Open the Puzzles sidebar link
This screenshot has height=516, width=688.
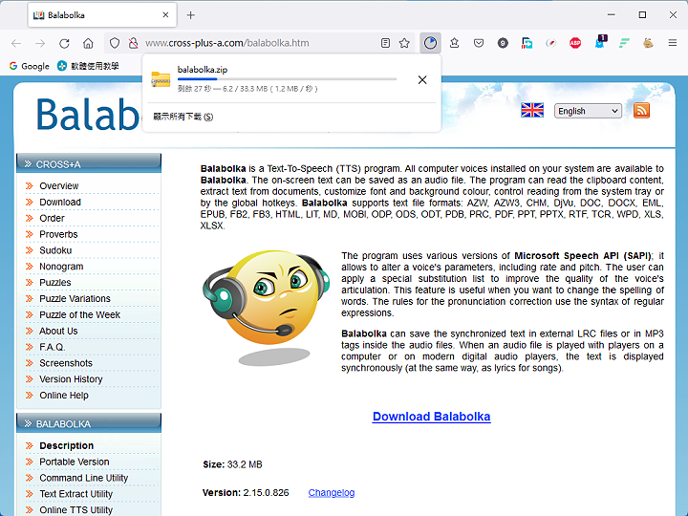pos(54,283)
